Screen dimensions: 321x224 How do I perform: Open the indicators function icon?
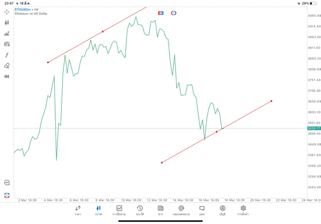coord(7,55)
